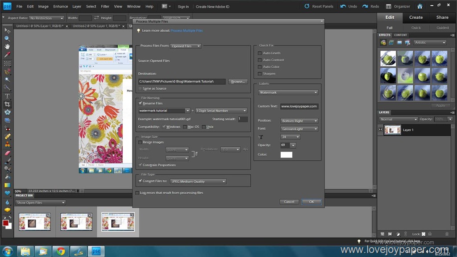Show Photo Effects in the Effects panel

399,42
